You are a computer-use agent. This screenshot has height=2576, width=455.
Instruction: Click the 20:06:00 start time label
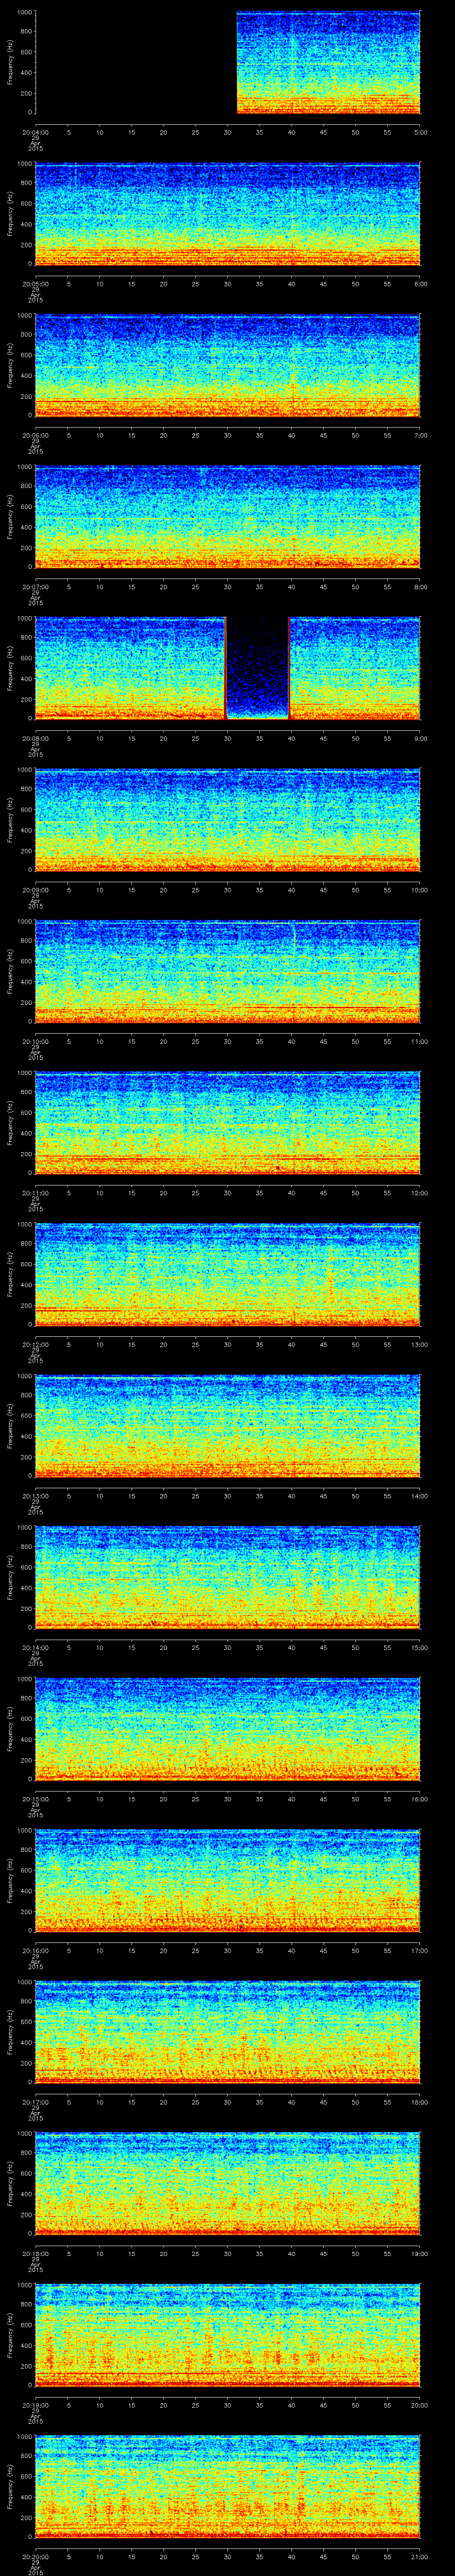35,434
